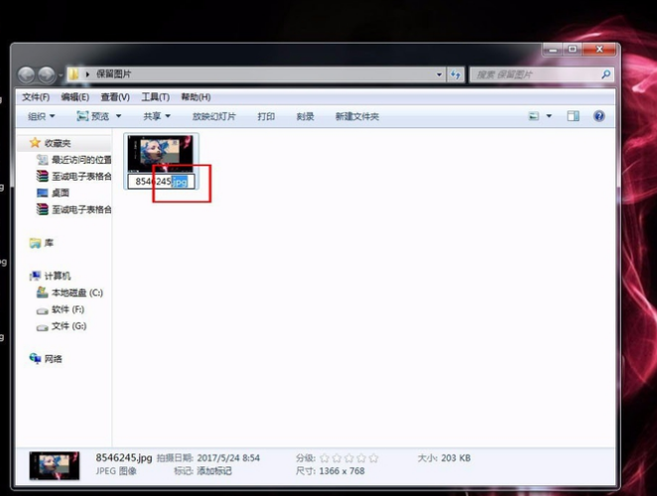The width and height of the screenshot is (657, 496).
Task: Open the 文件(F) menu
Action: [36, 97]
